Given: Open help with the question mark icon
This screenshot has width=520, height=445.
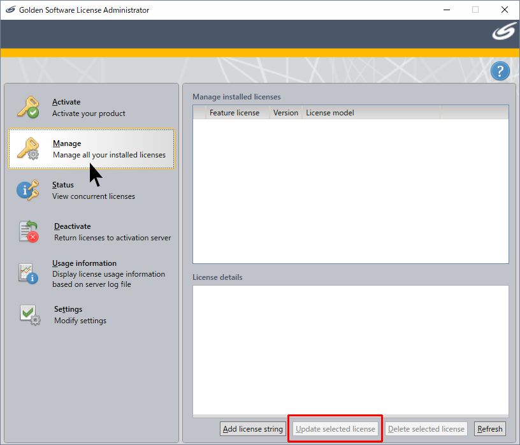Looking at the screenshot, I should (x=500, y=71).
